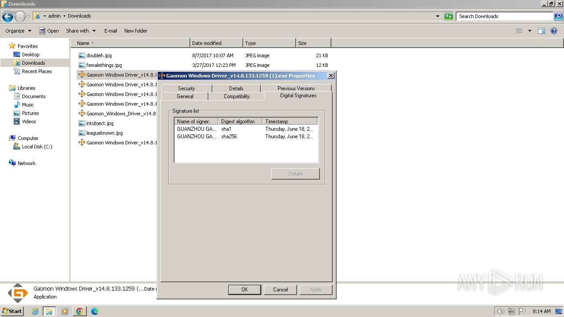Open view options dropdown arrow
The height and width of the screenshot is (317, 564).
pyautogui.click(x=530, y=31)
